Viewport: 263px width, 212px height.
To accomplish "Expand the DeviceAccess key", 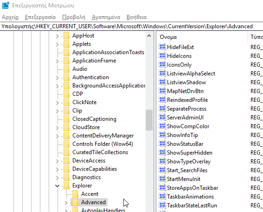I will click(58, 161).
